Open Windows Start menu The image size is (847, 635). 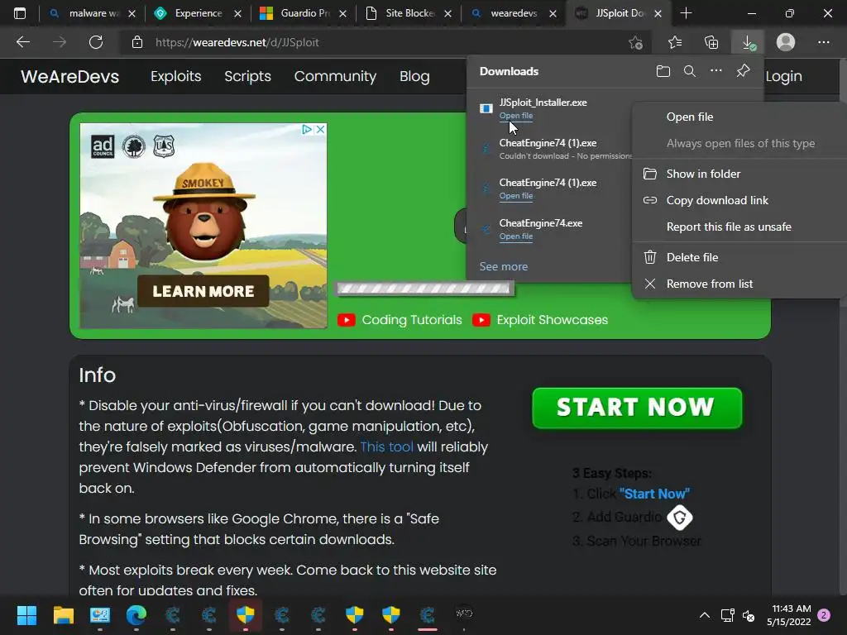(26, 614)
